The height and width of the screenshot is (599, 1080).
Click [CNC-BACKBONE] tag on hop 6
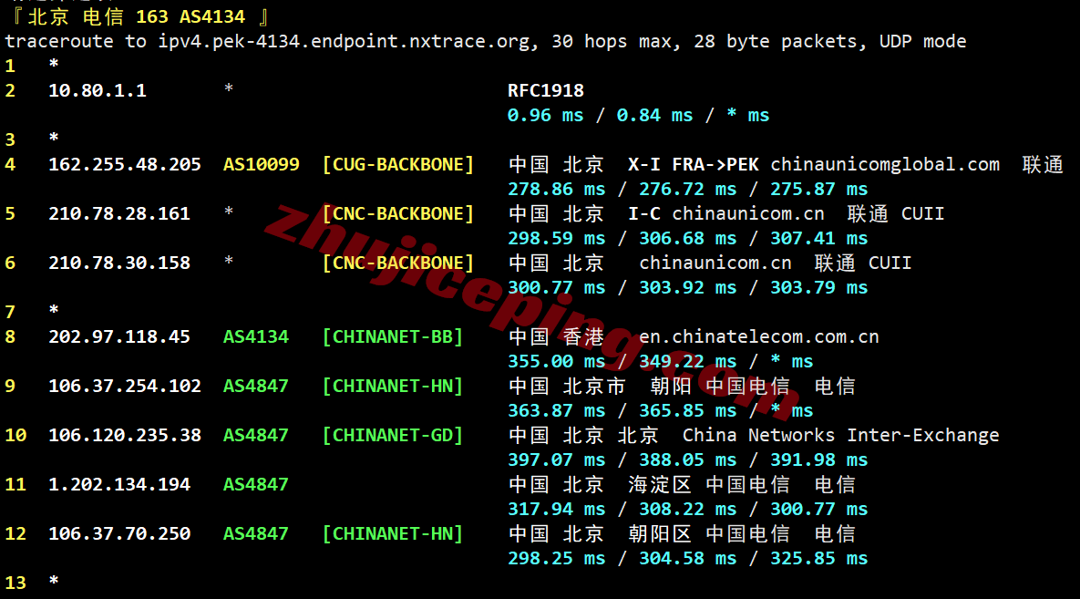click(x=398, y=263)
